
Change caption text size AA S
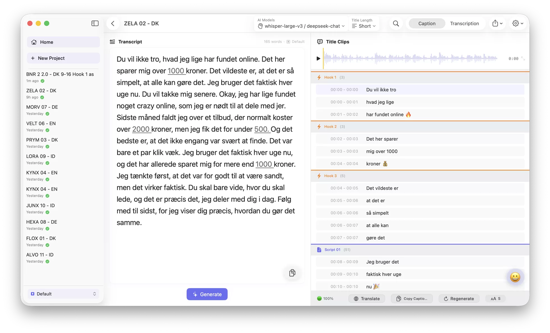click(x=495, y=298)
